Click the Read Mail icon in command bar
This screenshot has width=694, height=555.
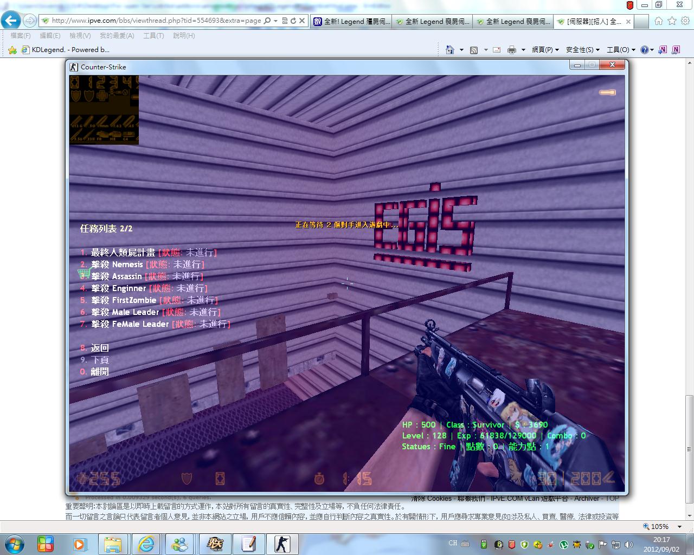pyautogui.click(x=496, y=50)
